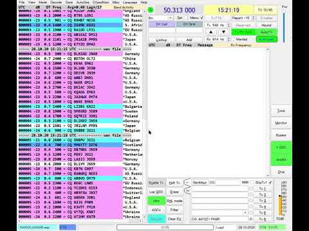Toggle the SkipTx1 checkbox
This screenshot has height=231, width=309.
[270, 182]
